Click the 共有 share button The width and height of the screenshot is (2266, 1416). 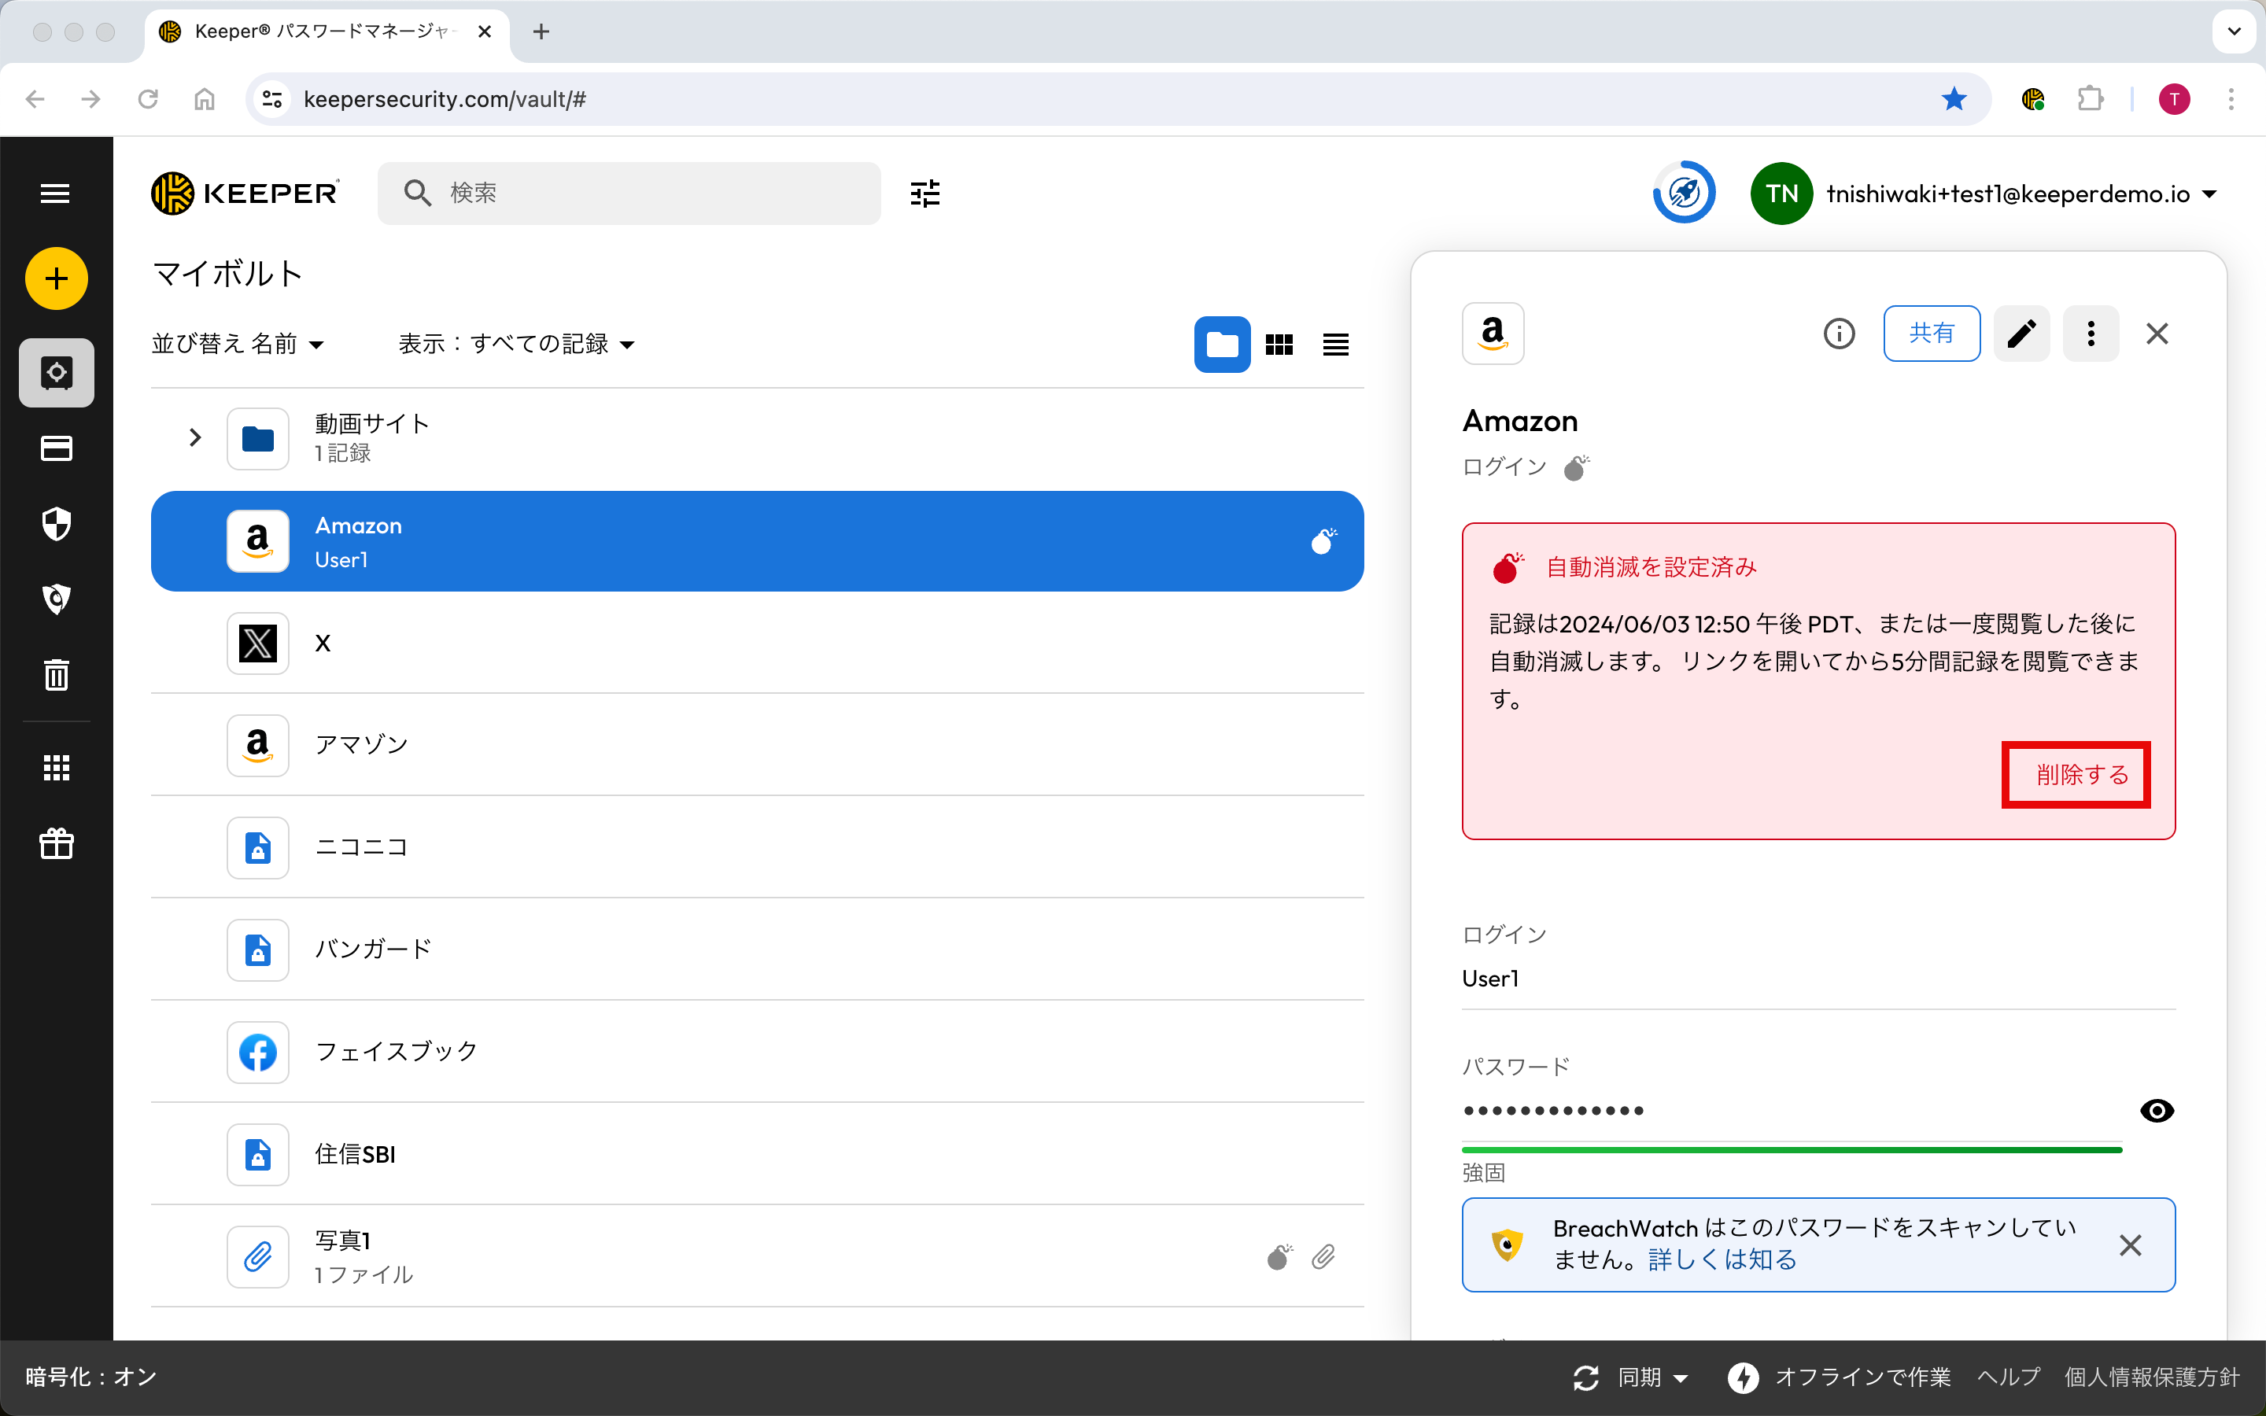point(1931,334)
